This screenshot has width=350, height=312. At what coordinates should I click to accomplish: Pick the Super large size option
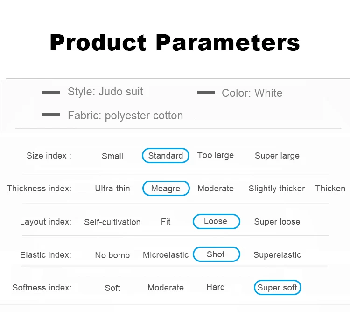click(277, 156)
